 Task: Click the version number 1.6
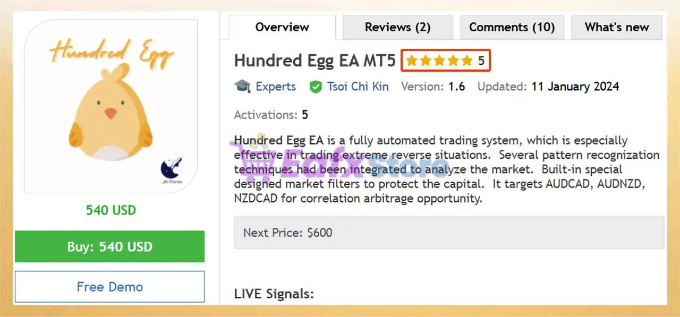[456, 87]
